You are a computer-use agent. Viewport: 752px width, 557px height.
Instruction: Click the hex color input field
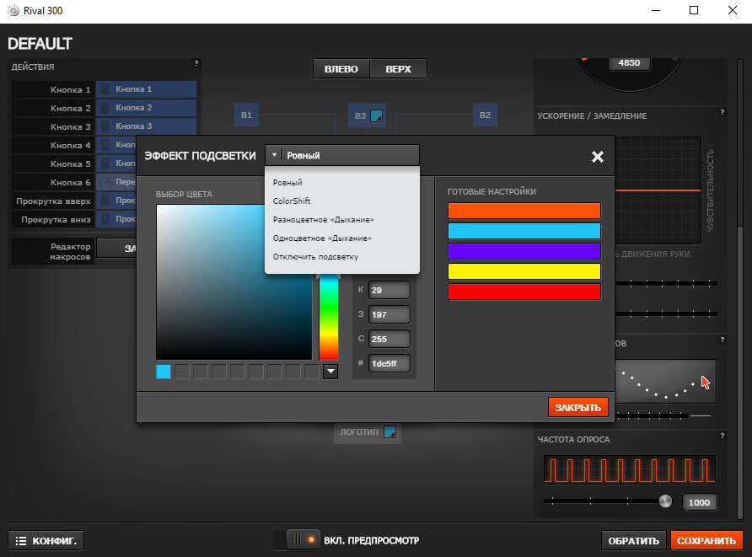click(x=389, y=364)
